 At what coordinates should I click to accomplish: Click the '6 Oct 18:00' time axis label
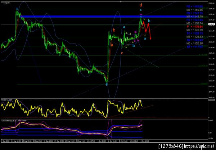coord(145,141)
